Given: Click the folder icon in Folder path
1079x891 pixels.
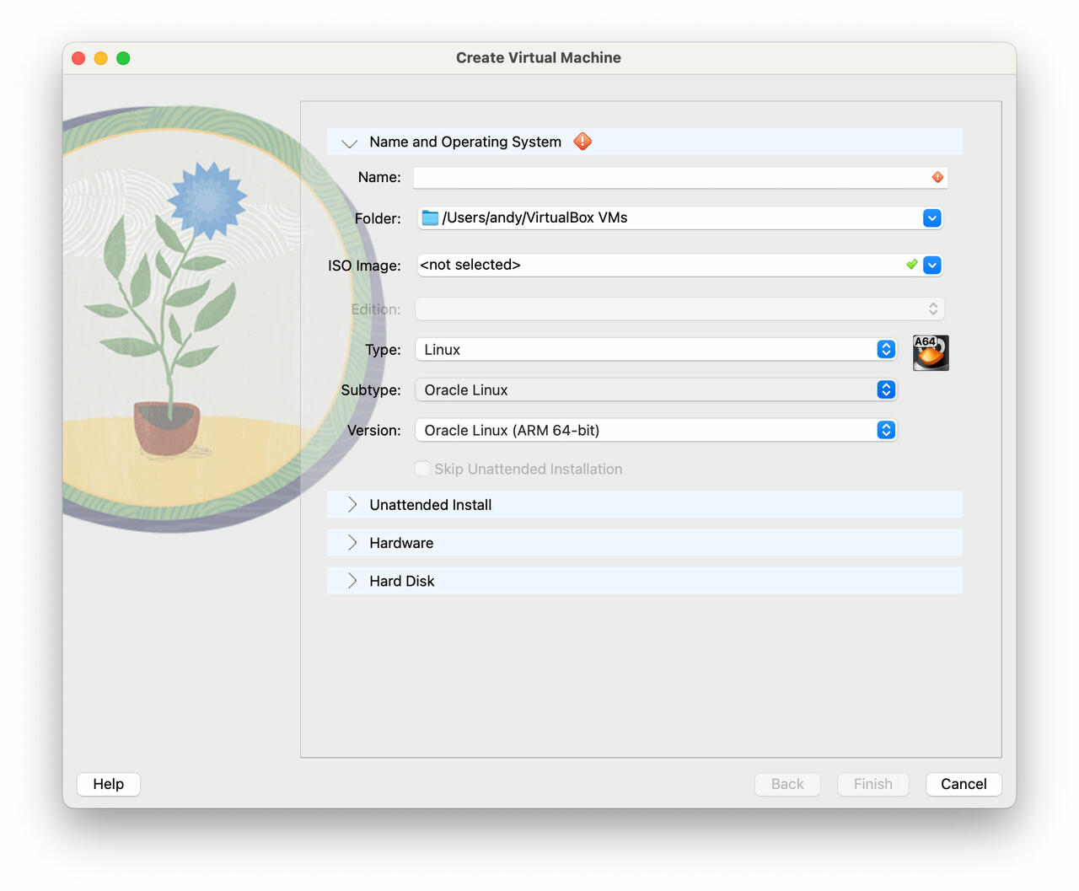Looking at the screenshot, I should tap(430, 217).
